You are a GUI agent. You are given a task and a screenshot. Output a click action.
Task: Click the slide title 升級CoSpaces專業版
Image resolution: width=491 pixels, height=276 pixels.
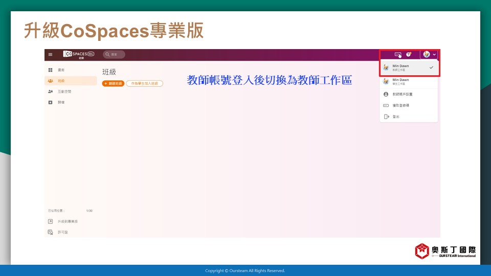[114, 31]
